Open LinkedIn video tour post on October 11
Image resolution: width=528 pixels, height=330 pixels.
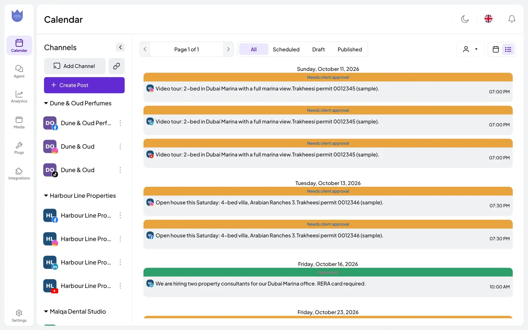click(328, 125)
